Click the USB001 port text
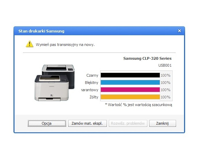The width and height of the screenshot is (201, 152). (x=165, y=65)
